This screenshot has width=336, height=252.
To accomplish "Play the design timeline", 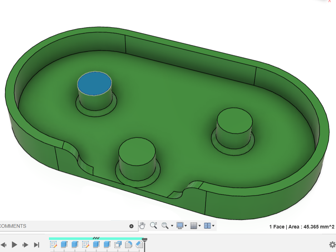I will pyautogui.click(x=15, y=245).
